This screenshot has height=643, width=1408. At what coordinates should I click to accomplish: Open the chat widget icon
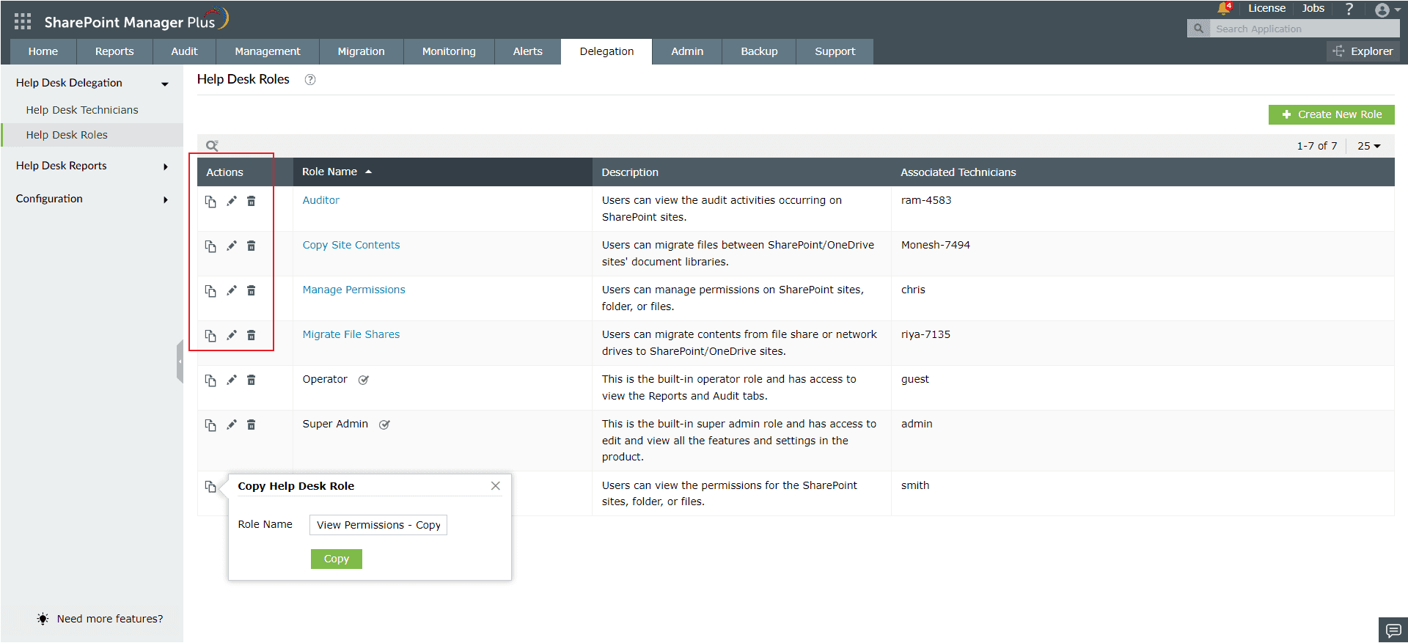click(x=1393, y=630)
